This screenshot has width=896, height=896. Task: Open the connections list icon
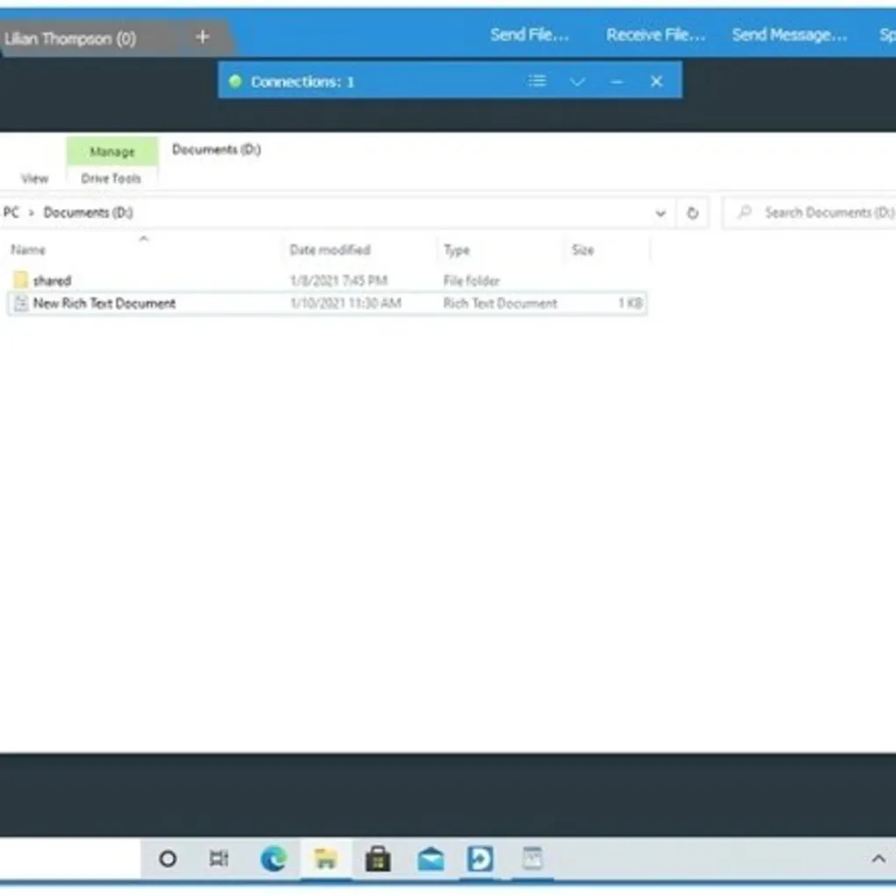point(537,81)
